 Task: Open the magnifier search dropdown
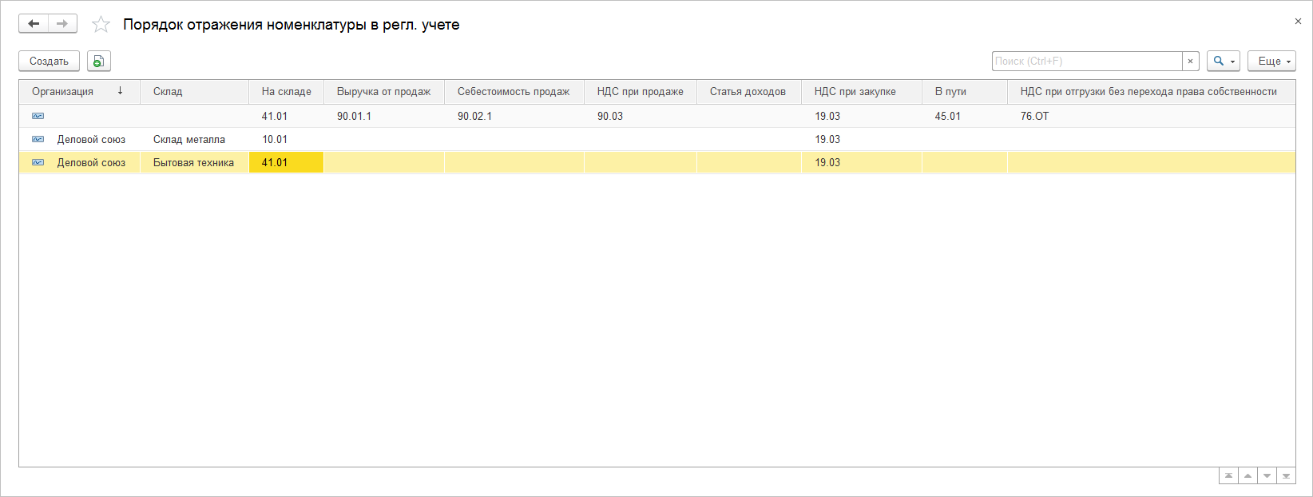1224,61
